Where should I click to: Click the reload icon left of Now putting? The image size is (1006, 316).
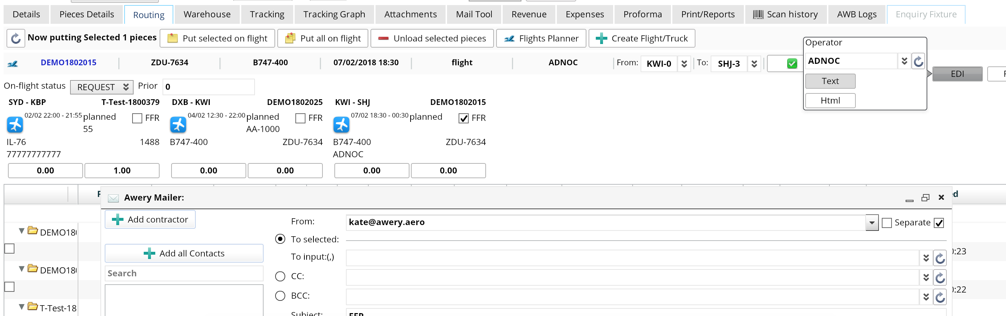16,38
